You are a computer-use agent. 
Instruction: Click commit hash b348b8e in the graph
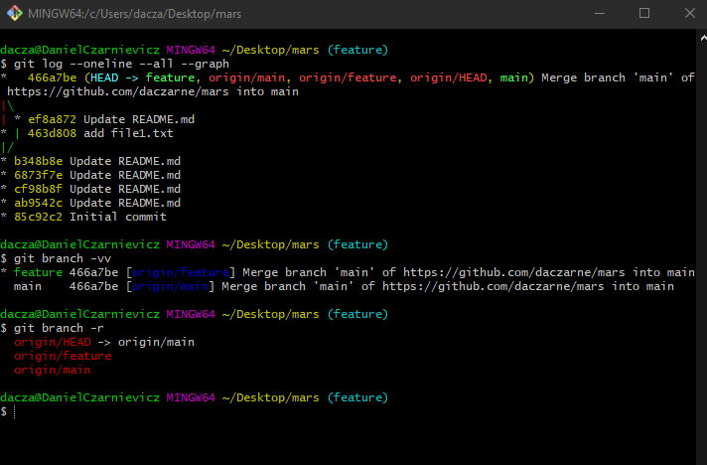click(x=38, y=161)
